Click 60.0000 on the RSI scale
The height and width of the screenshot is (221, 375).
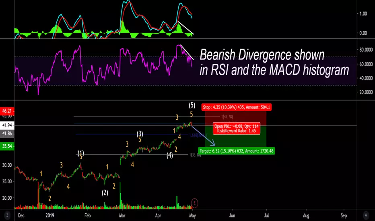tap(366, 64)
